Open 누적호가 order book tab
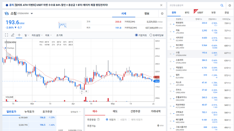Screen dimensions: 234x131 pyautogui.click(x=29, y=112)
